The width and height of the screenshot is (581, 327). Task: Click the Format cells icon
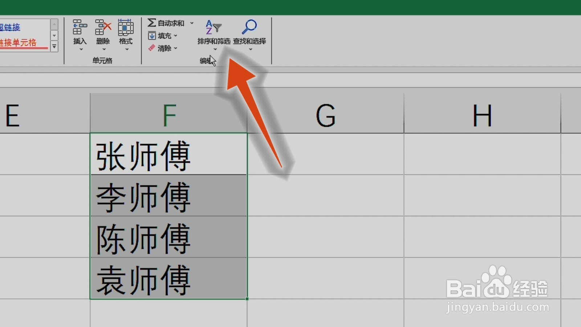[x=126, y=27]
